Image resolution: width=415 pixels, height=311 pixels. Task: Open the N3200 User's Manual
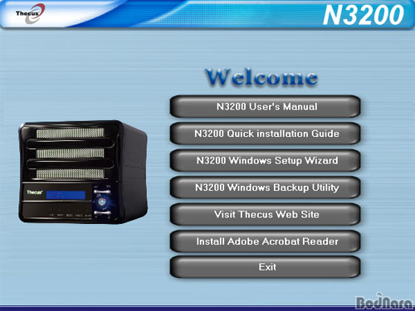click(265, 107)
